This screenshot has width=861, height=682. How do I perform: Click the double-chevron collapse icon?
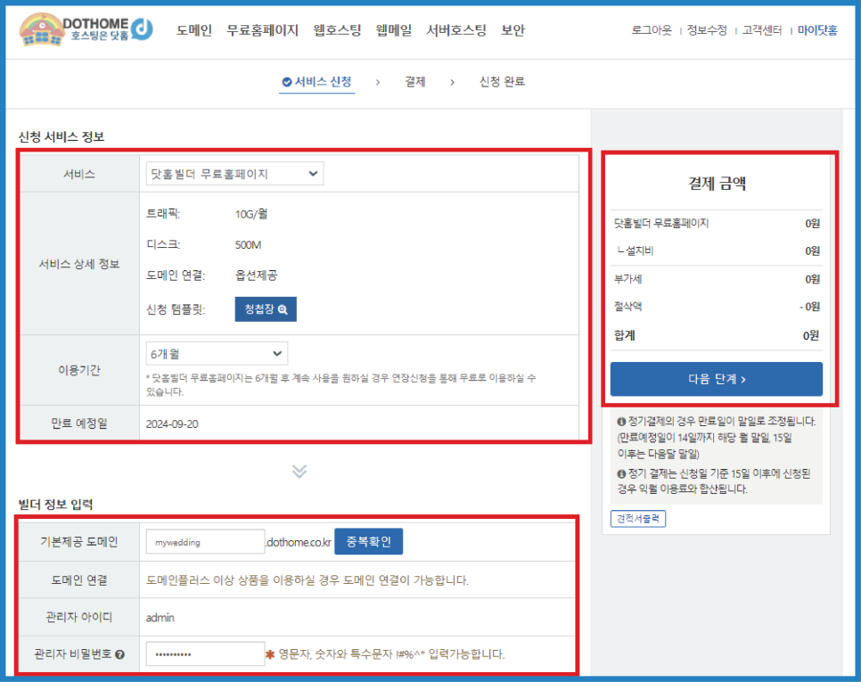(x=299, y=471)
